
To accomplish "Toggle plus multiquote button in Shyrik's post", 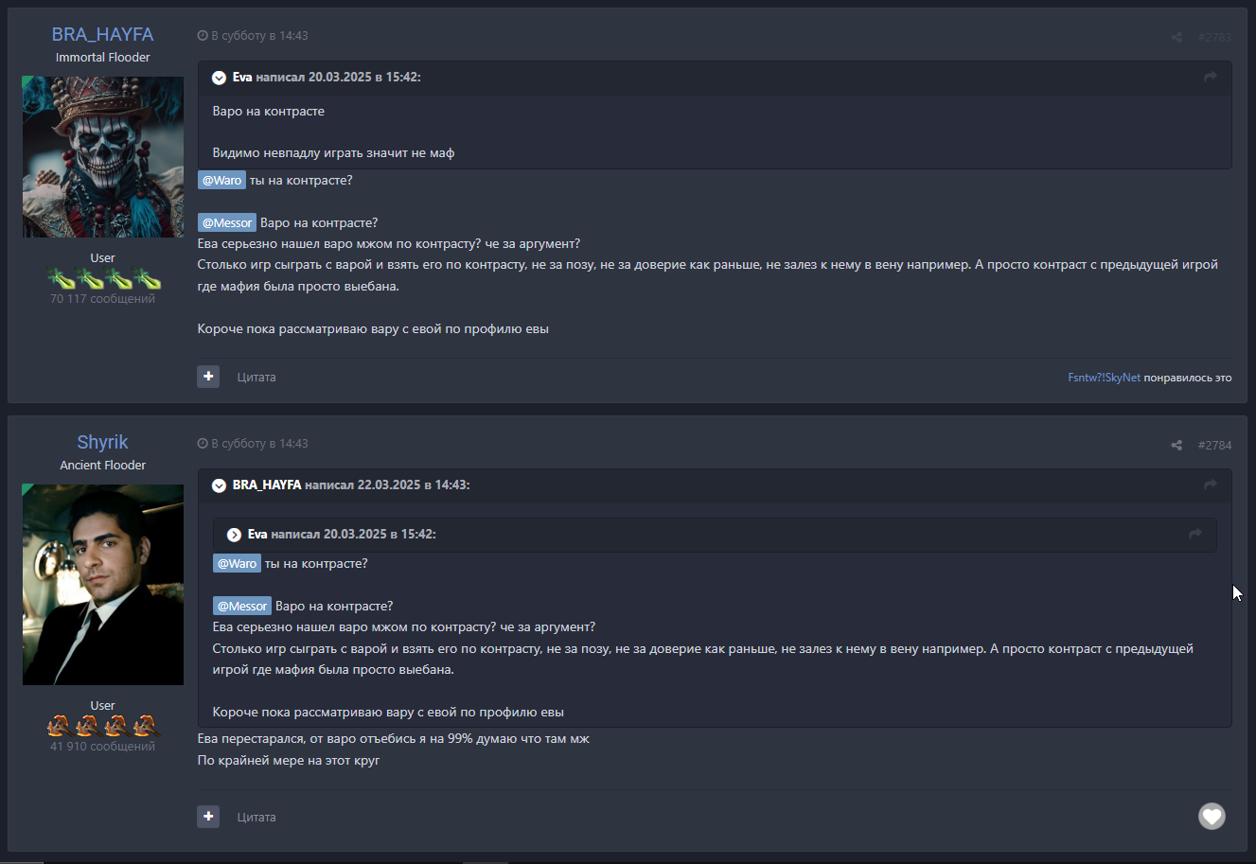I will pyautogui.click(x=208, y=816).
